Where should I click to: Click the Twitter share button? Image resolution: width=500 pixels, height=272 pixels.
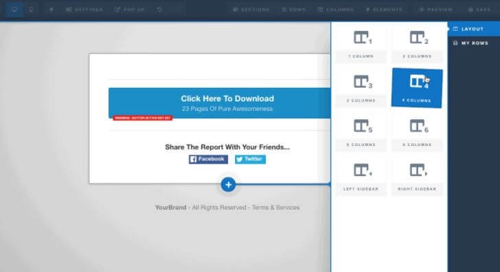[250, 160]
